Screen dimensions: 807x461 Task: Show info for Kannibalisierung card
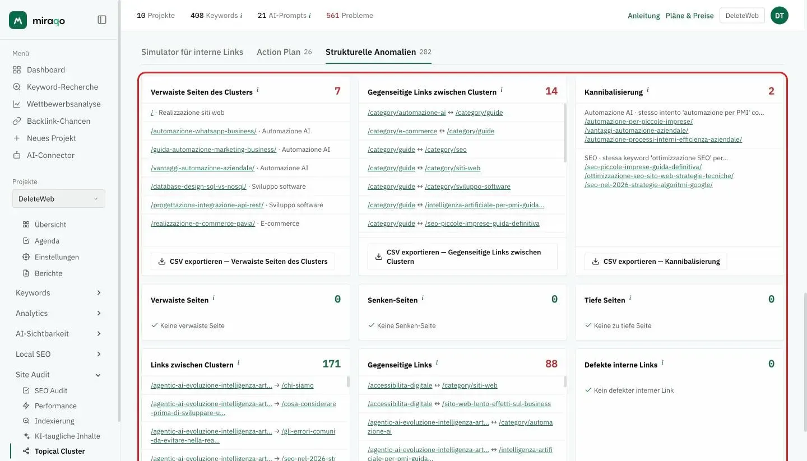click(x=648, y=90)
